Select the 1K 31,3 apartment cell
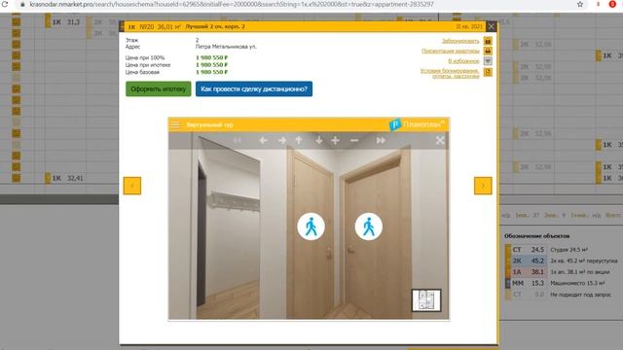The image size is (623, 350). pyautogui.click(x=65, y=22)
